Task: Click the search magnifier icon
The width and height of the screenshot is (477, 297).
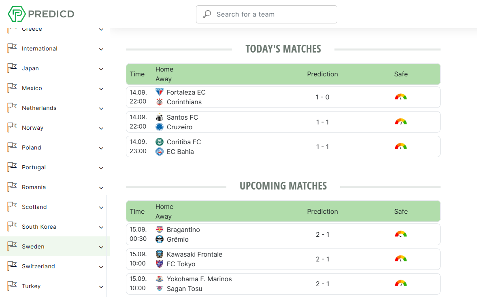Action: pos(207,14)
